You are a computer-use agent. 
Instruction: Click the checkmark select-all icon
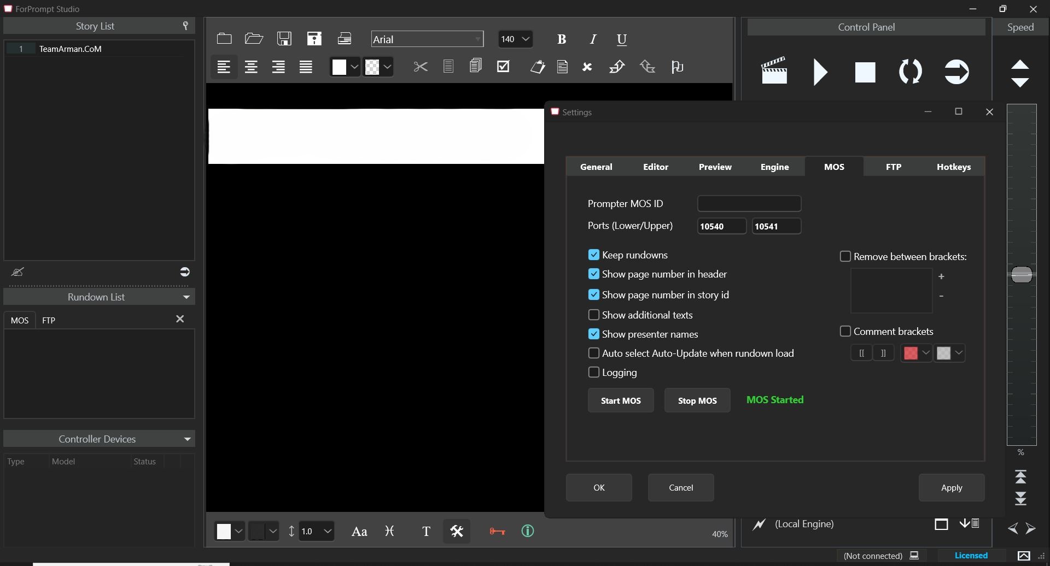click(503, 66)
